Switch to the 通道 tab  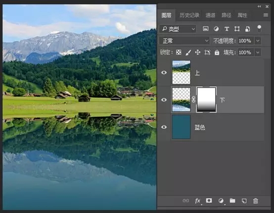tap(210, 15)
